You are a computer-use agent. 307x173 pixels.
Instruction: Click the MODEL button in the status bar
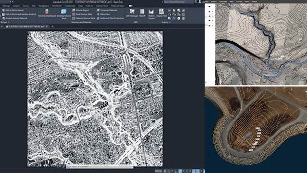tap(159, 171)
